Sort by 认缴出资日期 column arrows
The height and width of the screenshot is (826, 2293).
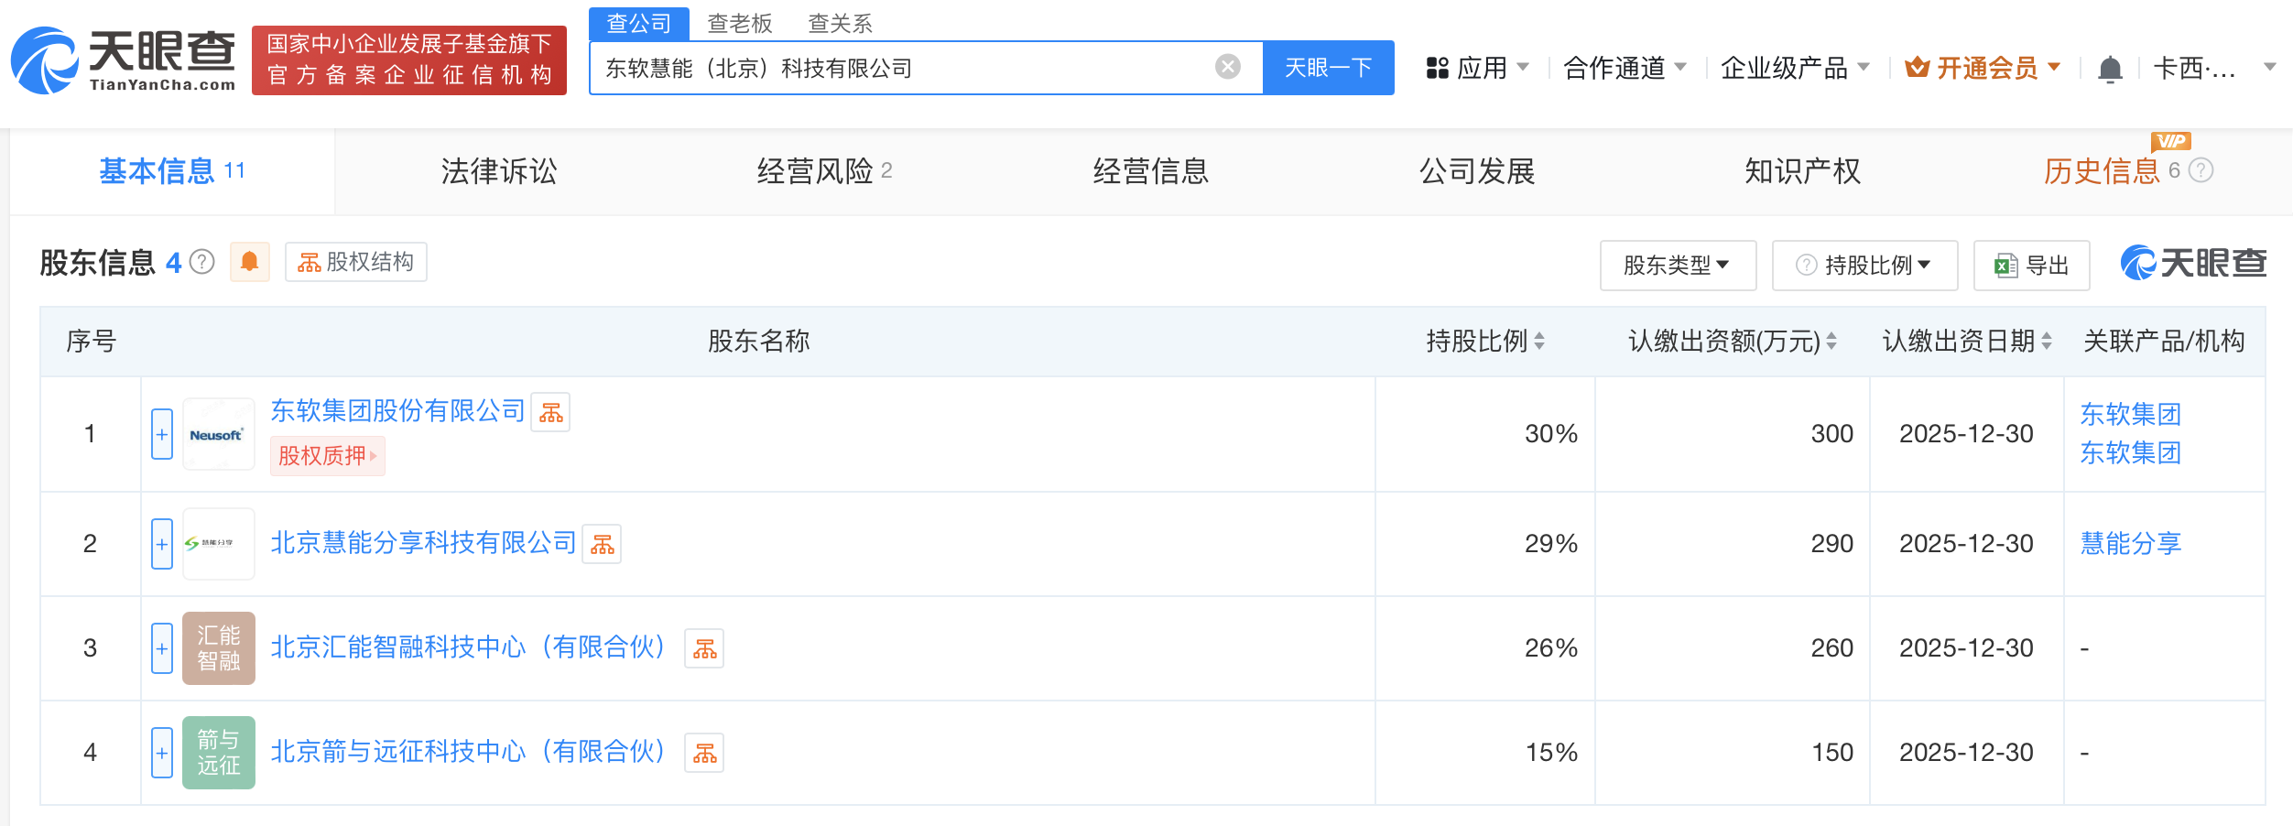click(x=2047, y=342)
